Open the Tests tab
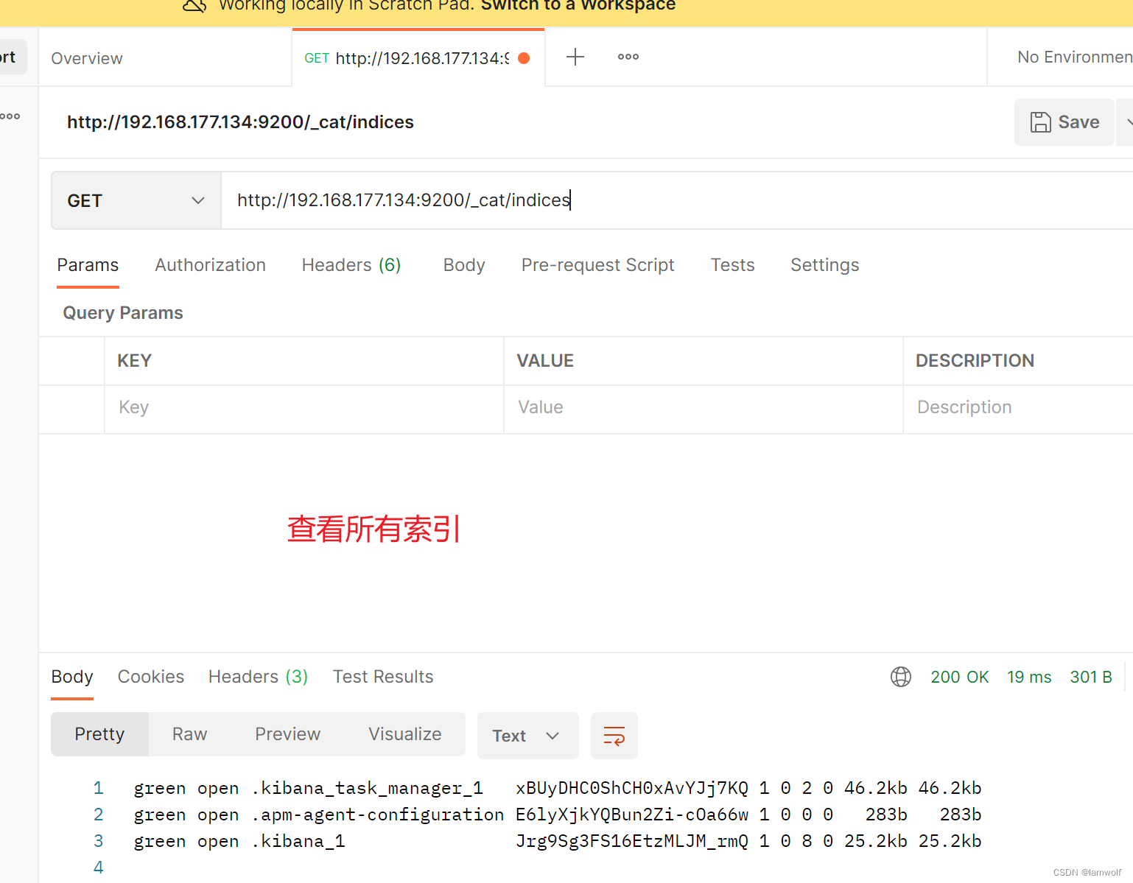Image resolution: width=1133 pixels, height=883 pixels. (732, 265)
